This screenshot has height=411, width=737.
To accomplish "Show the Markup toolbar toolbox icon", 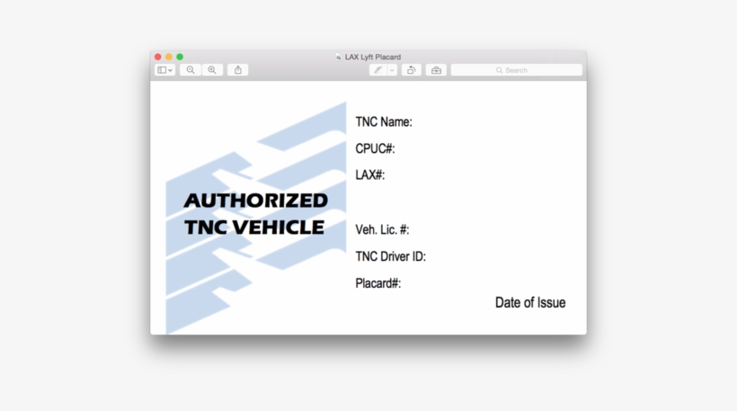I will (436, 70).
